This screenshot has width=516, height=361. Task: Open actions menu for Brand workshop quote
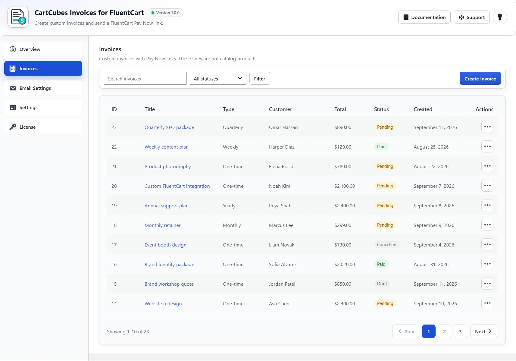487,284
